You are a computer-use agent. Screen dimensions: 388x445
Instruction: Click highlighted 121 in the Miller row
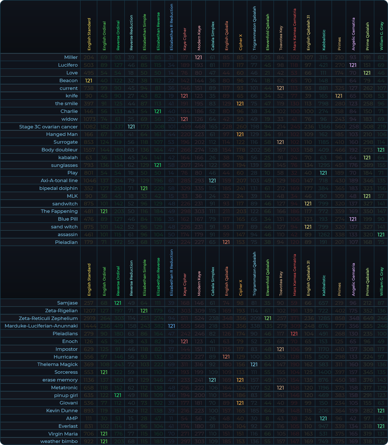[x=198, y=57]
